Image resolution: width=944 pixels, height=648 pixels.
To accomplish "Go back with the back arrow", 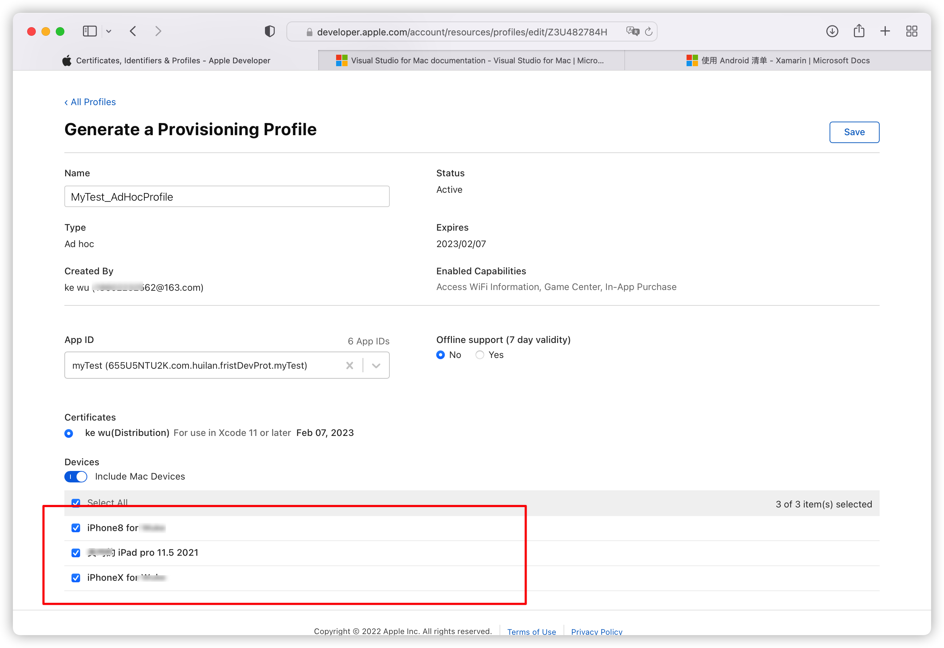I will pos(133,31).
